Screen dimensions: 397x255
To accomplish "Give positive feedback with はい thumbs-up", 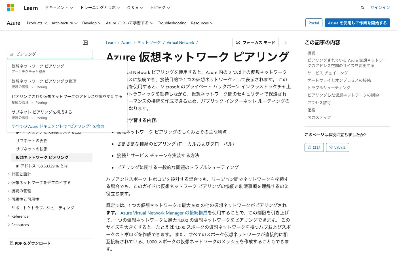I will click(314, 147).
